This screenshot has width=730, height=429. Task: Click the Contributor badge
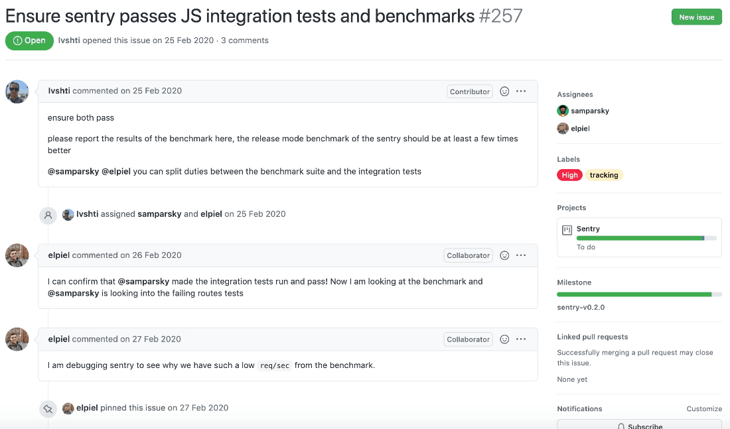coord(470,92)
